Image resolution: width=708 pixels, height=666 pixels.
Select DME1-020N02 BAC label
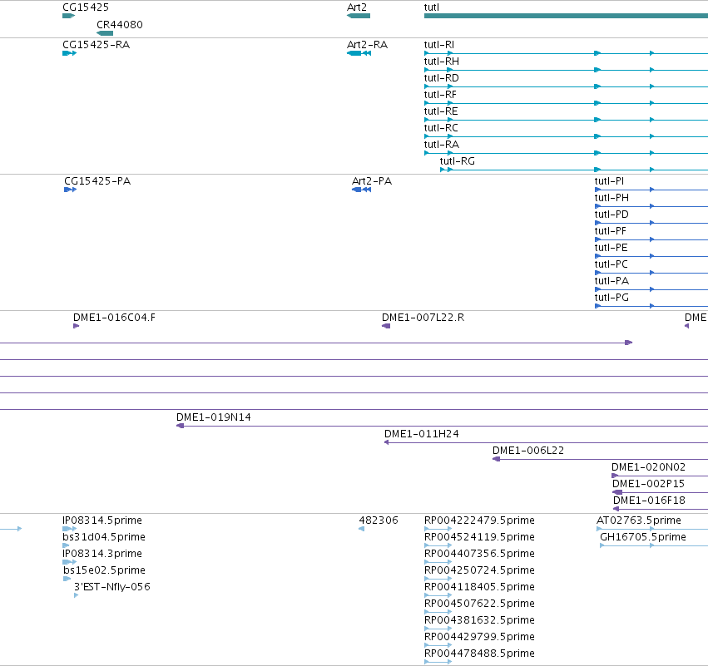point(648,468)
